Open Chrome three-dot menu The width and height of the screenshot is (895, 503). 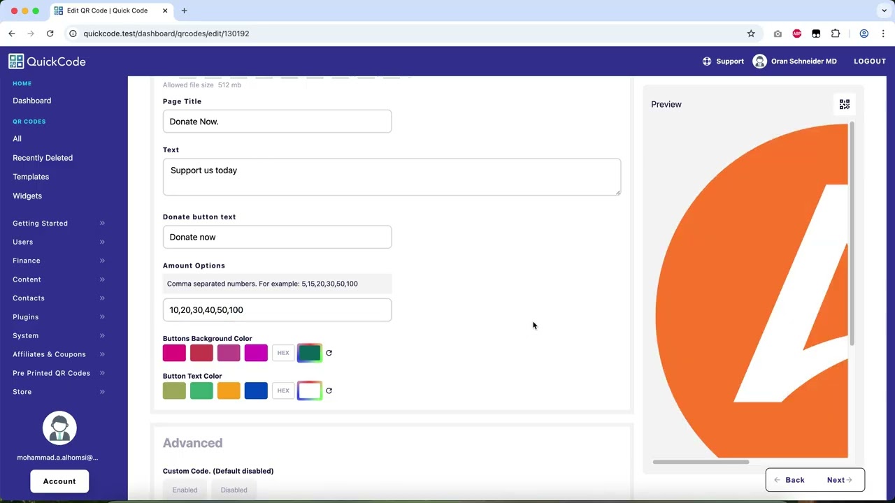click(x=884, y=34)
